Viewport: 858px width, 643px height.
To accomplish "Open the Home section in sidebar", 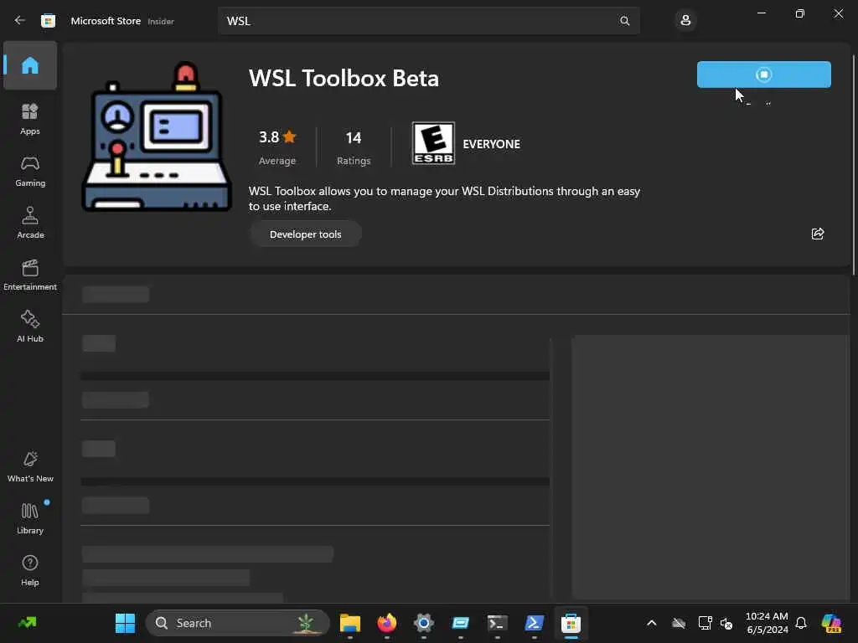I will (x=30, y=65).
